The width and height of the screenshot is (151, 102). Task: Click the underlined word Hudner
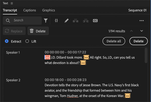pos(72,96)
